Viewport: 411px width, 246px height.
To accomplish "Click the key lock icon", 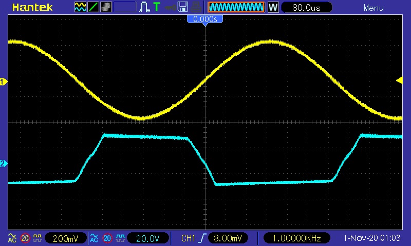I will [x=169, y=7].
